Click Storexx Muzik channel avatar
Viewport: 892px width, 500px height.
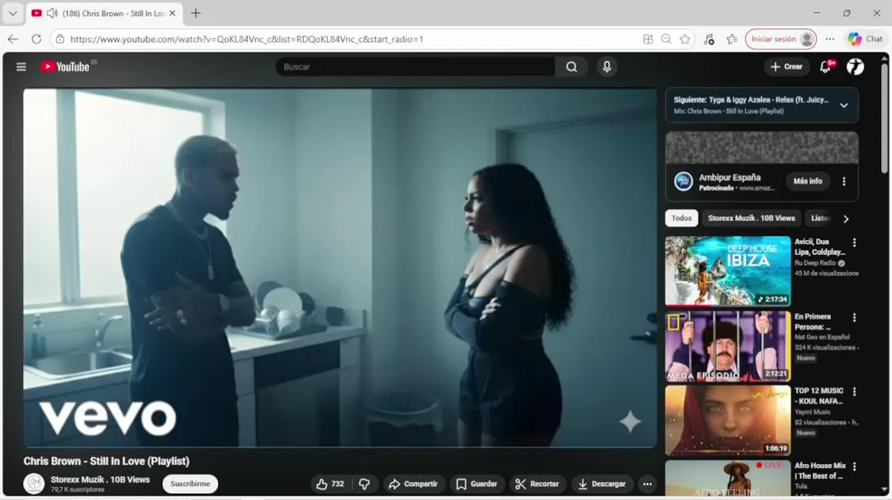tap(34, 483)
